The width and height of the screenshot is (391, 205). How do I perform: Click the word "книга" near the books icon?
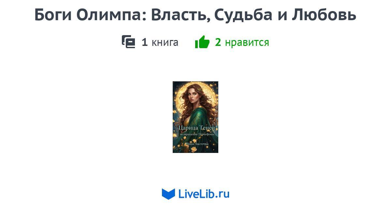pyautogui.click(x=165, y=43)
